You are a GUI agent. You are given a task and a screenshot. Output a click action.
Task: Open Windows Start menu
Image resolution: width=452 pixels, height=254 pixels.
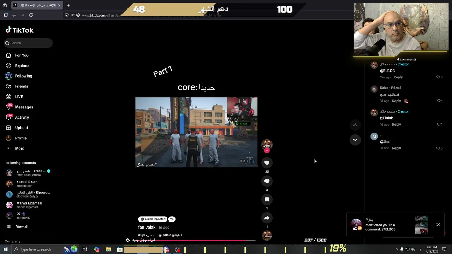[x=5, y=249]
